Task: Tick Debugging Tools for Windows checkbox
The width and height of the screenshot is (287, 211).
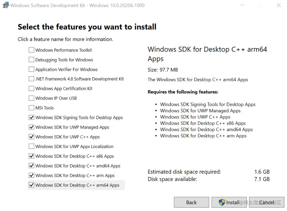Action: tap(31, 60)
